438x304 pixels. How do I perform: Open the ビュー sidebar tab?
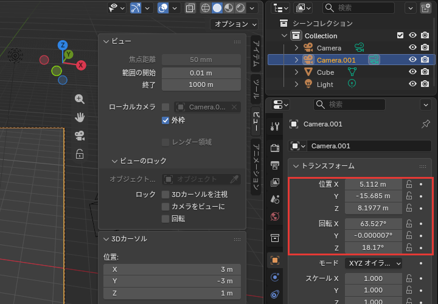click(x=256, y=121)
